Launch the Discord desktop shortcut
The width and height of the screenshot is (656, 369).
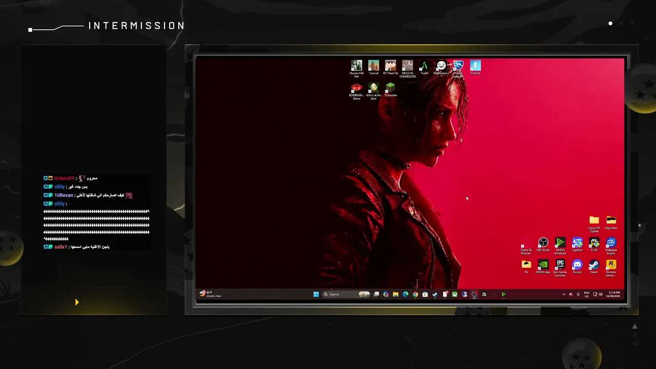[x=577, y=266]
